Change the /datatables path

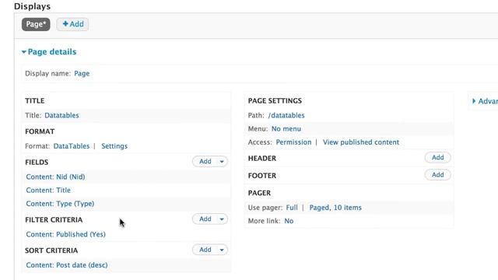(x=286, y=115)
